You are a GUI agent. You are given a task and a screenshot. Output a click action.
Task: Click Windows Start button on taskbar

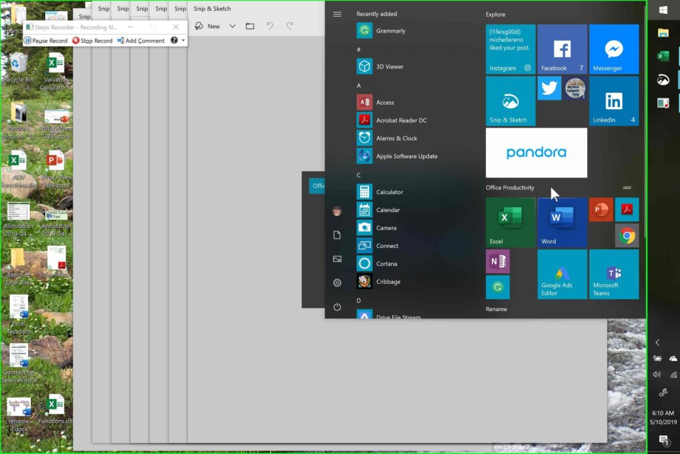[x=663, y=10]
